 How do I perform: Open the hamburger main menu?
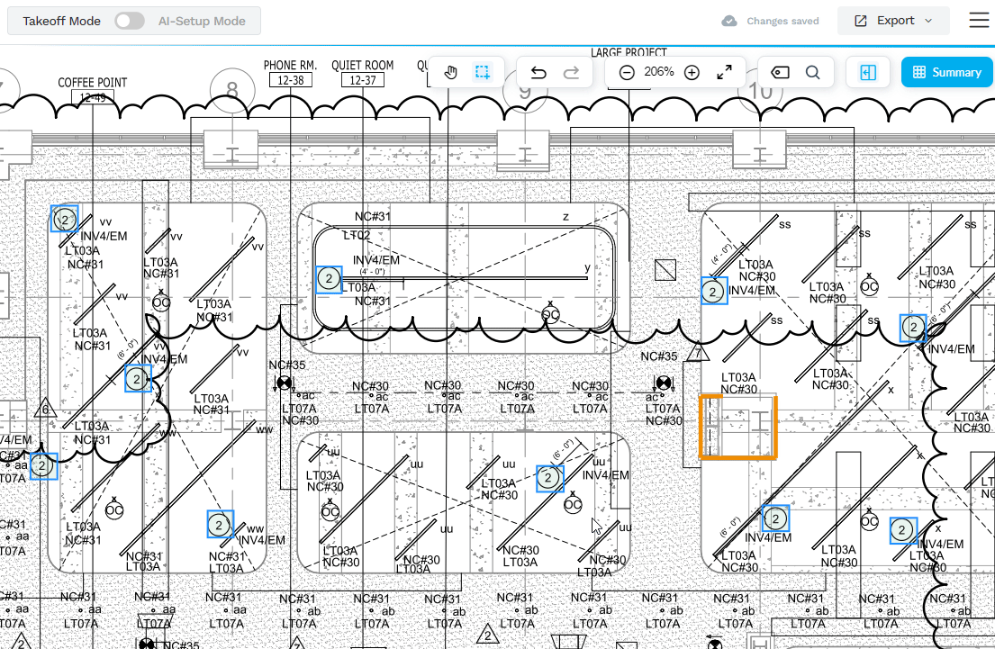coord(978,21)
